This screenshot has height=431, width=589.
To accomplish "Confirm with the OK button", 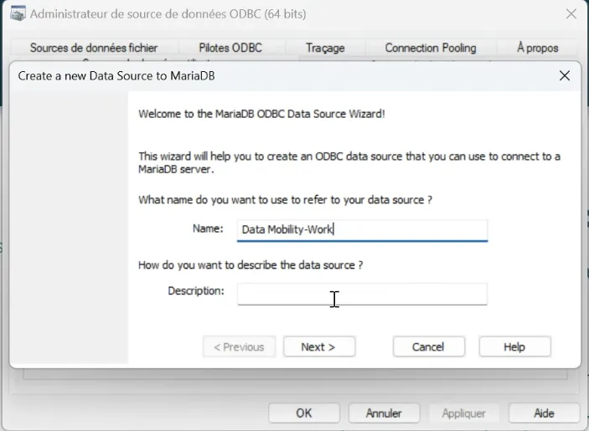I will tap(304, 413).
